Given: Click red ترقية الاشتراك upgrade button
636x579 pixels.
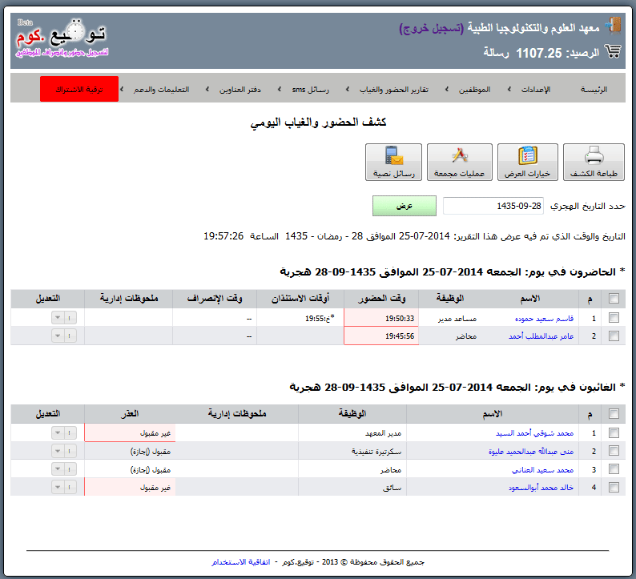Looking at the screenshot, I should [79, 89].
